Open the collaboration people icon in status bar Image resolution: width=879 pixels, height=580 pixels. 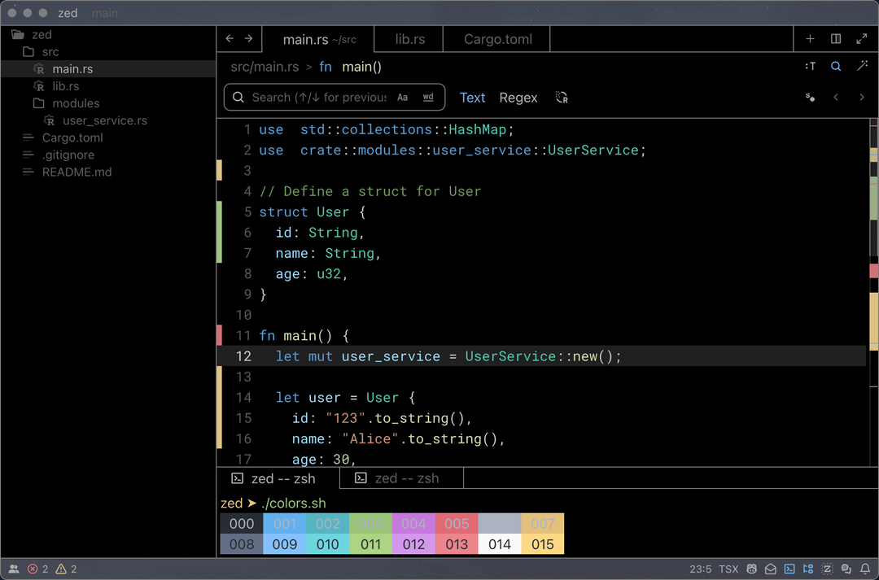[x=13, y=569]
